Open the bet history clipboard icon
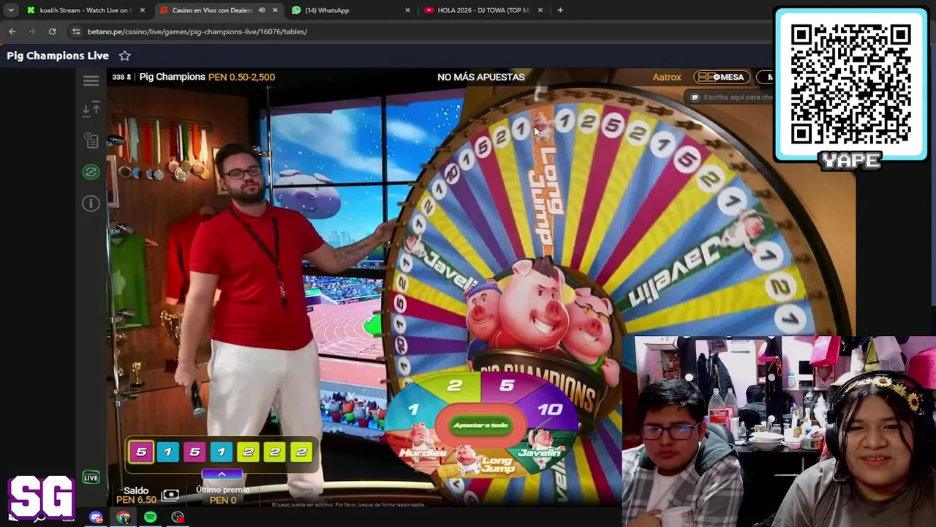The height and width of the screenshot is (527, 936). tap(91, 141)
